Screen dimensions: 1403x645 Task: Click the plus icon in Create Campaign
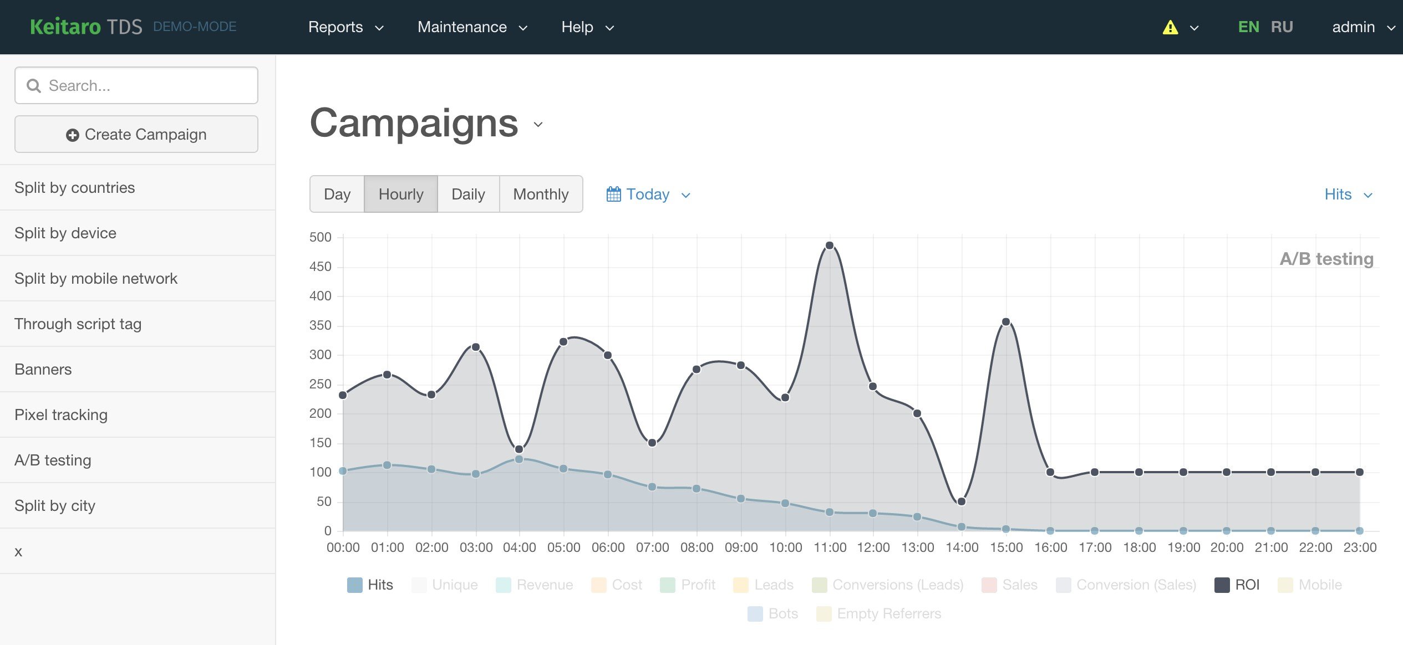[73, 135]
